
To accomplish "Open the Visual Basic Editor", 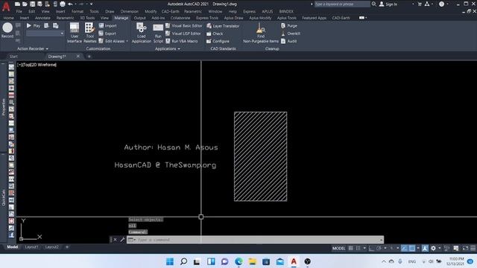I will coord(184,26).
